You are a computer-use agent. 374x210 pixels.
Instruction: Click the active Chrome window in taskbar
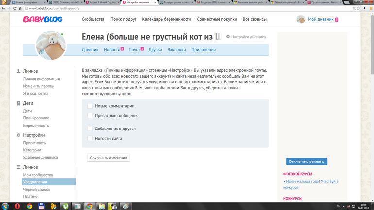[90, 206]
